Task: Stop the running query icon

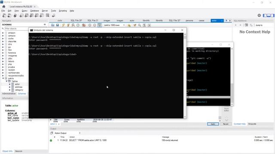Action: pos(78,25)
